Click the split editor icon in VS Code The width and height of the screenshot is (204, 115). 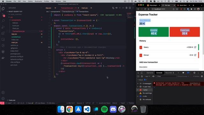click(x=130, y=8)
